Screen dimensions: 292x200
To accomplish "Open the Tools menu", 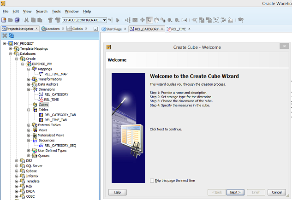I will [56, 12].
